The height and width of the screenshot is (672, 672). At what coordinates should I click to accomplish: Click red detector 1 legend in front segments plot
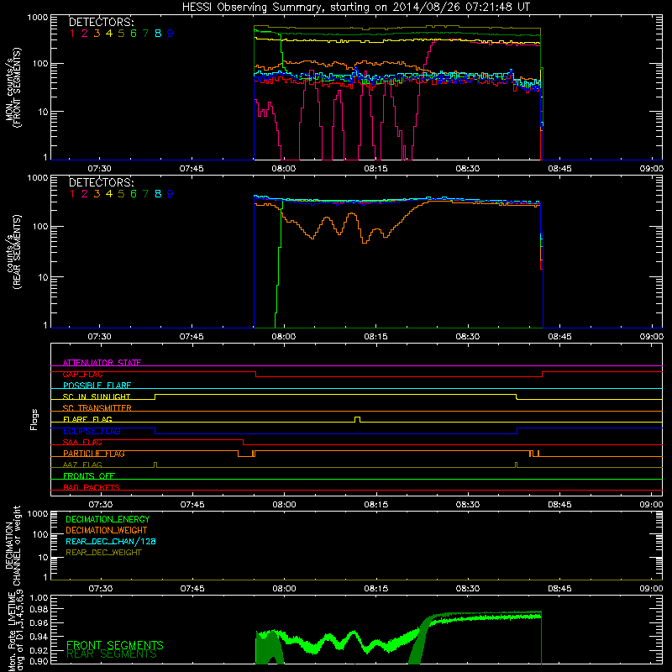point(72,34)
